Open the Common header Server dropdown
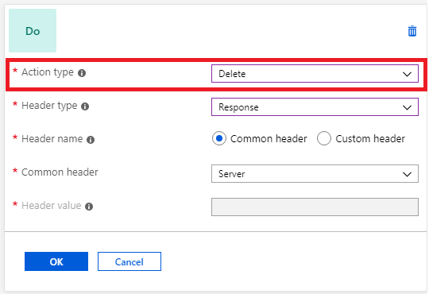 [x=315, y=174]
